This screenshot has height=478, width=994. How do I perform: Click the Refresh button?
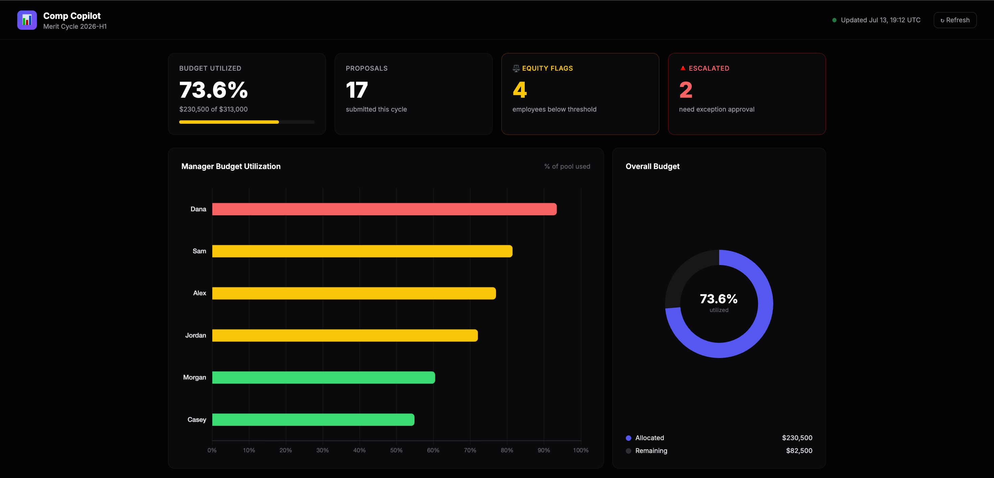click(x=955, y=20)
